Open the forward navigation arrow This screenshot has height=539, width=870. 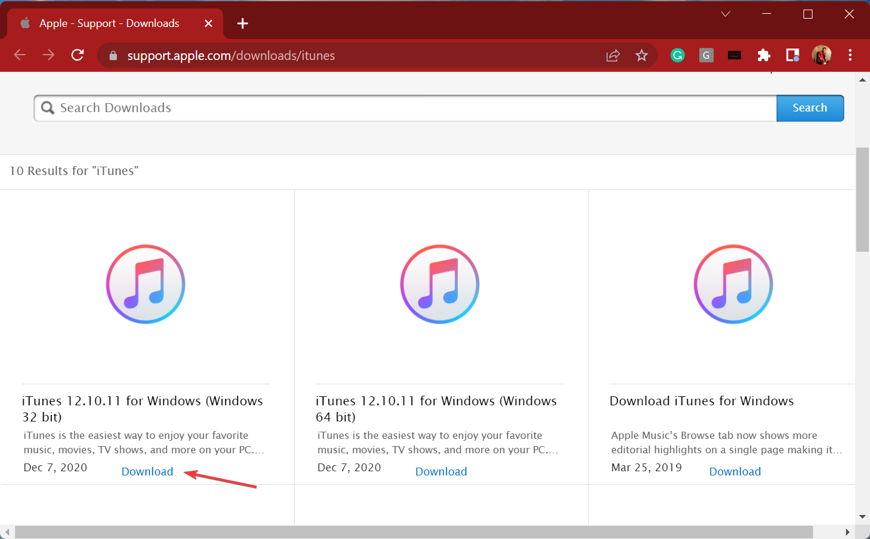(48, 55)
